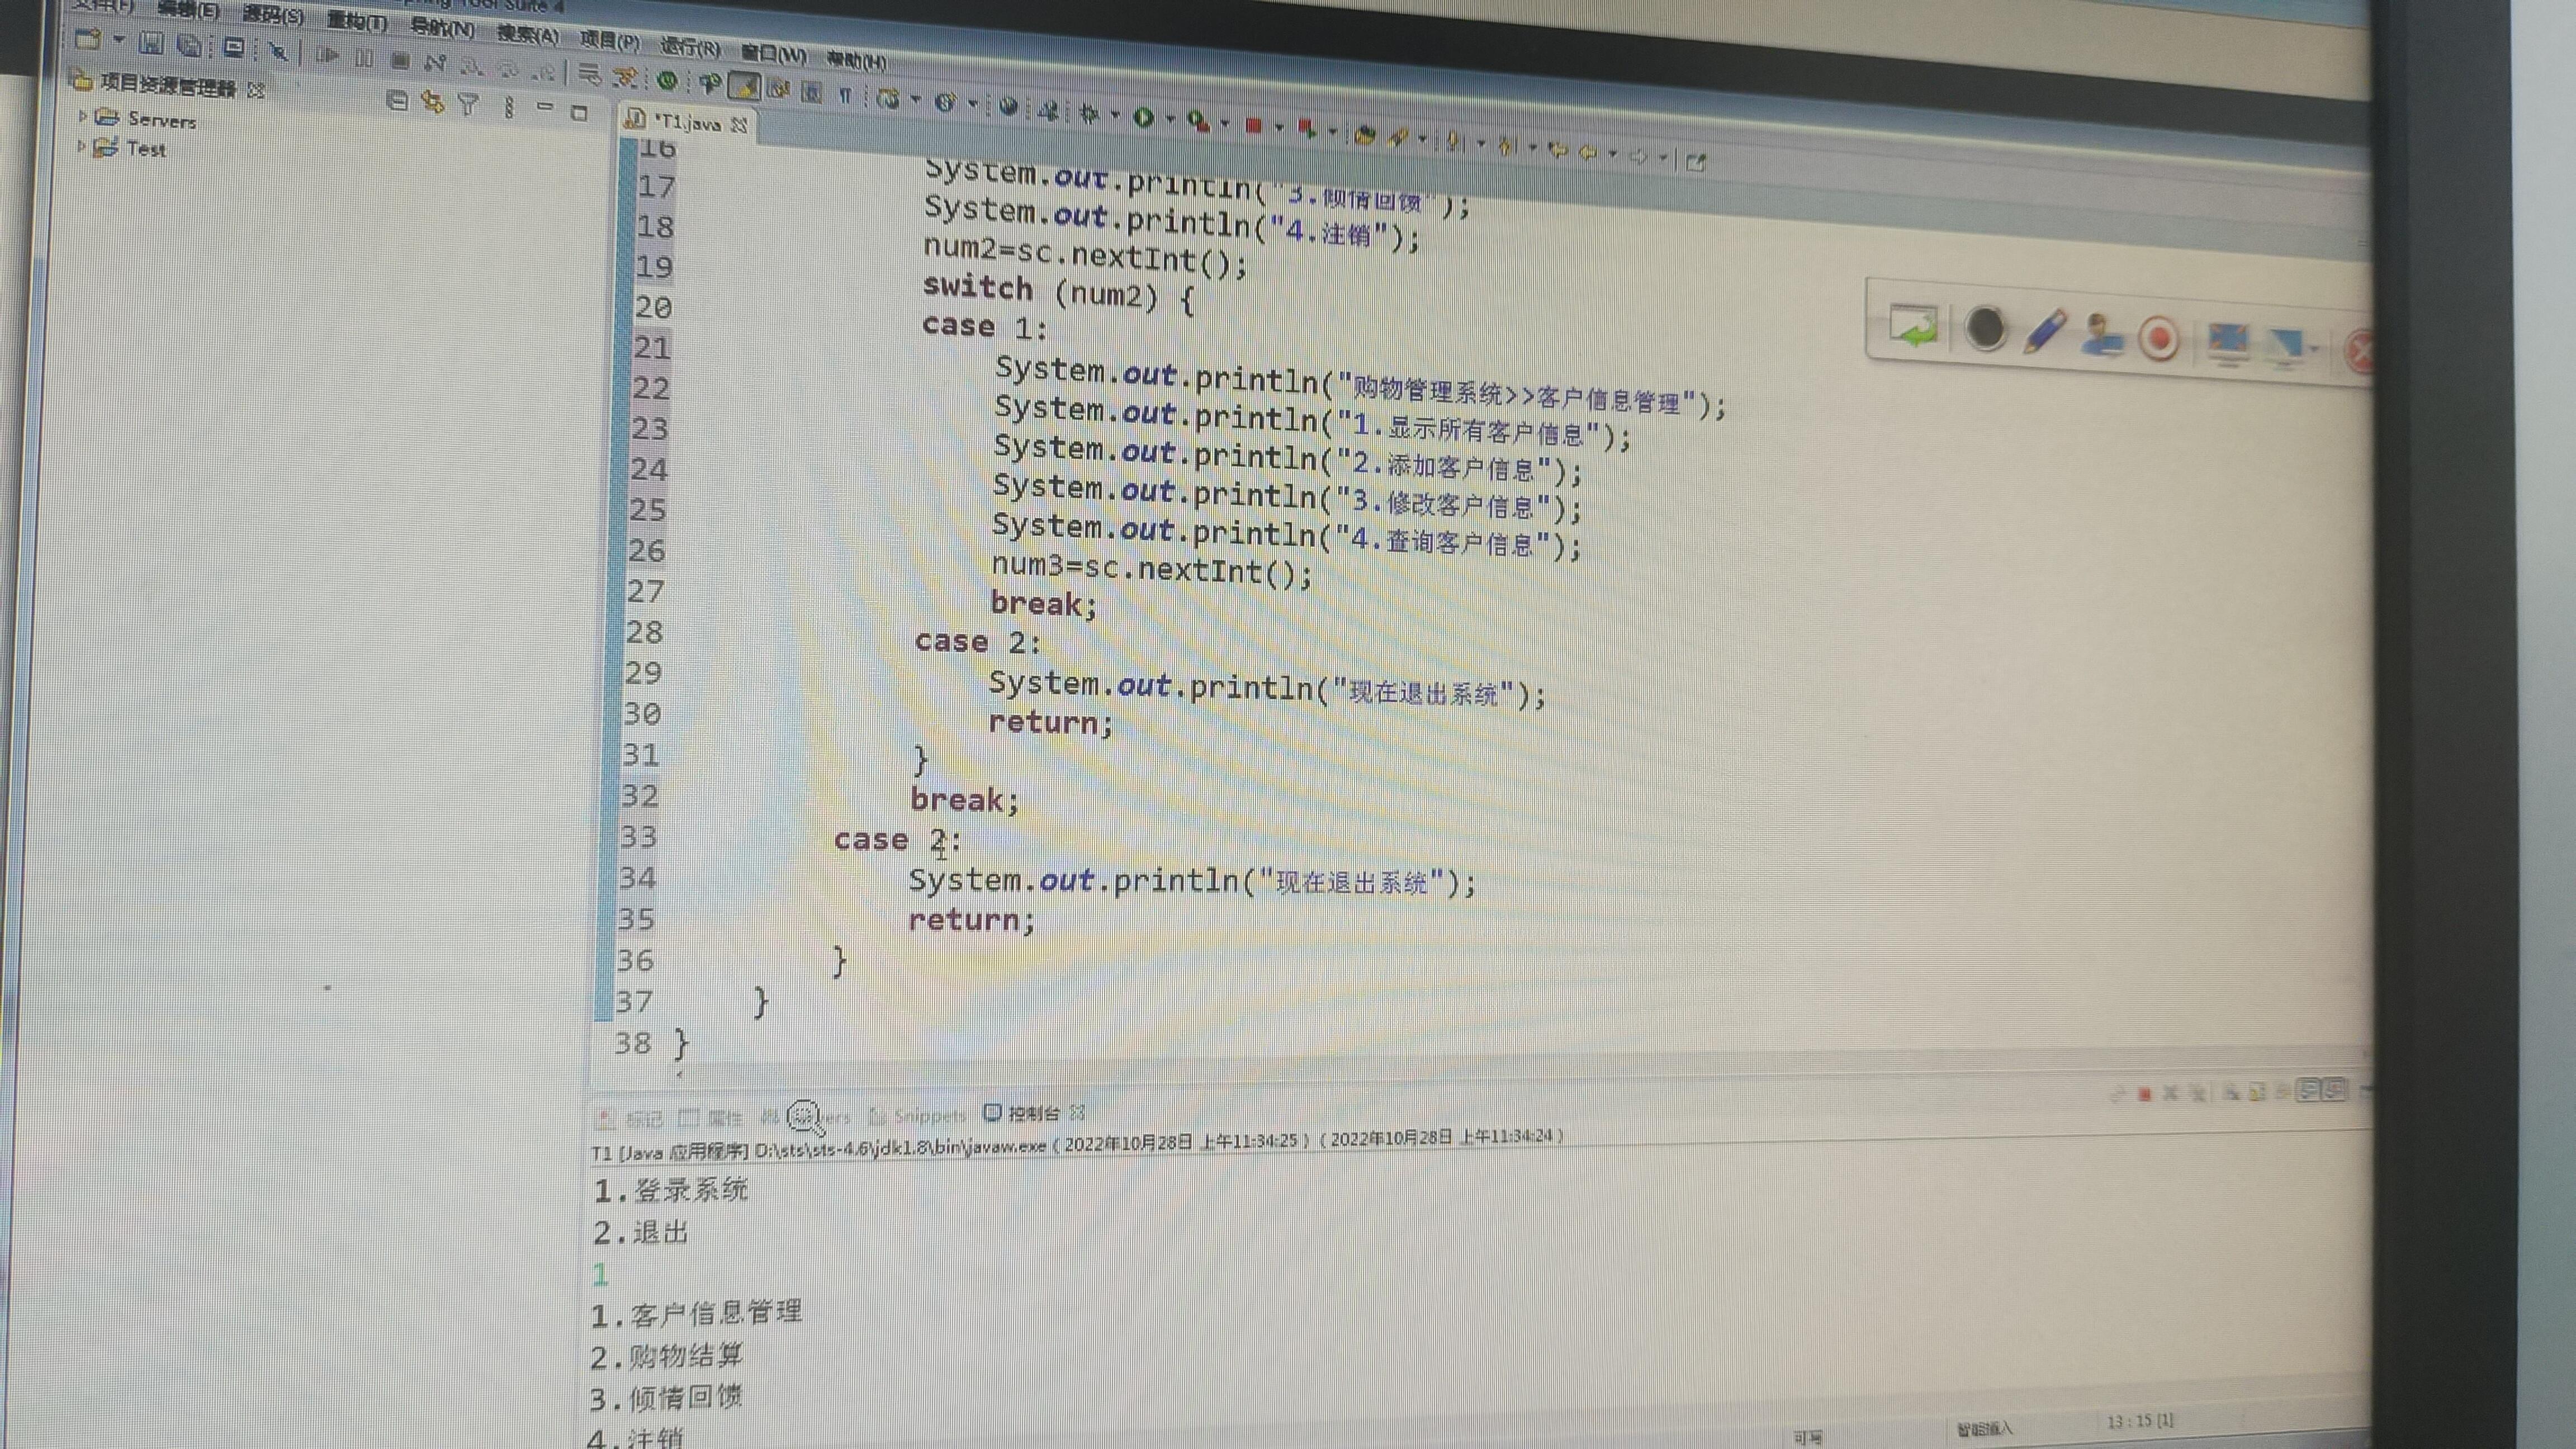The image size is (2576, 1449).
Task: Open the 项目(P) menu
Action: click(x=610, y=41)
